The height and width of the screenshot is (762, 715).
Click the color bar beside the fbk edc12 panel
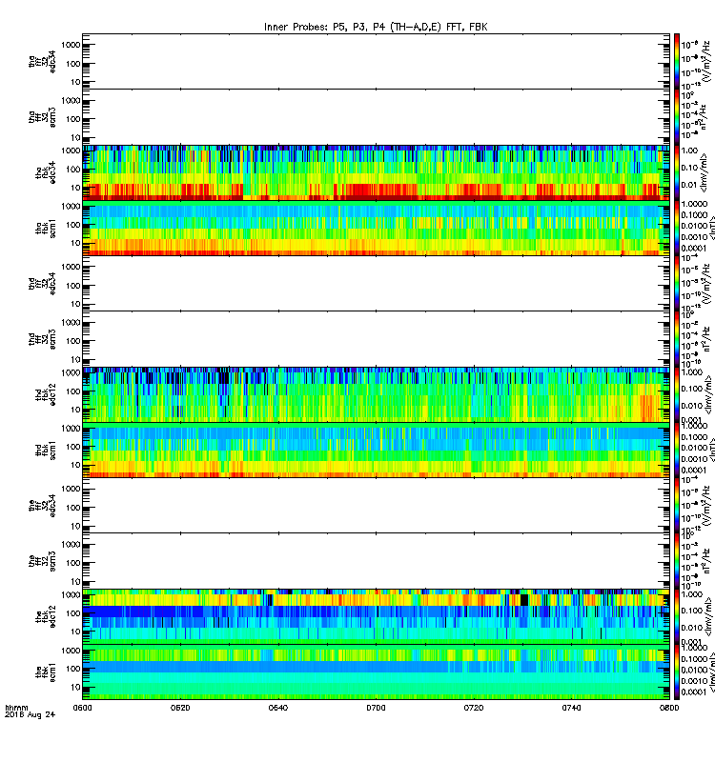coord(677,616)
